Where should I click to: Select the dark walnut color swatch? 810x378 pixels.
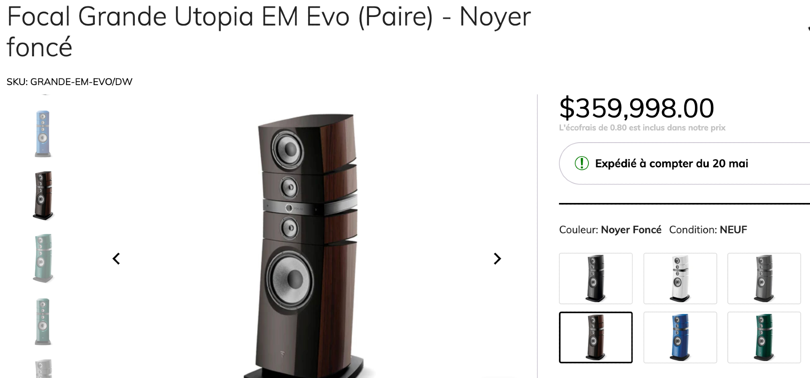596,337
